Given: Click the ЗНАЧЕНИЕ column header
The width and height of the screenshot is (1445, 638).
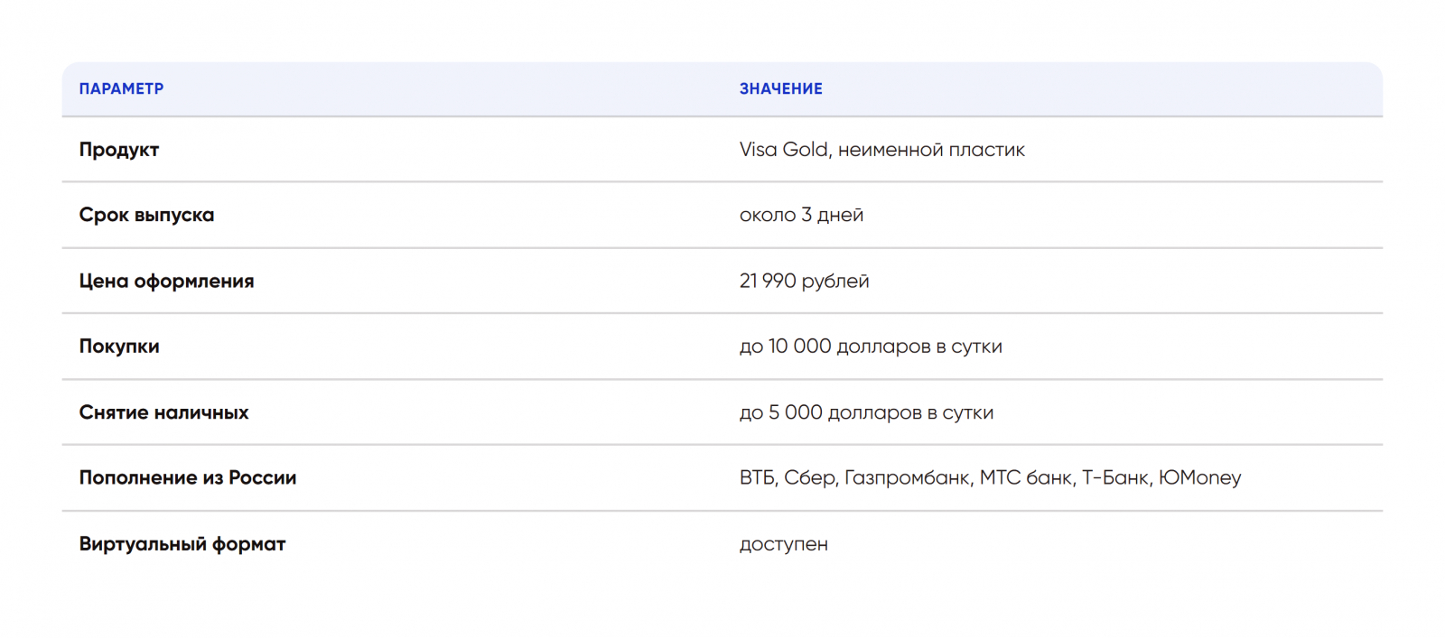Looking at the screenshot, I should pyautogui.click(x=781, y=88).
